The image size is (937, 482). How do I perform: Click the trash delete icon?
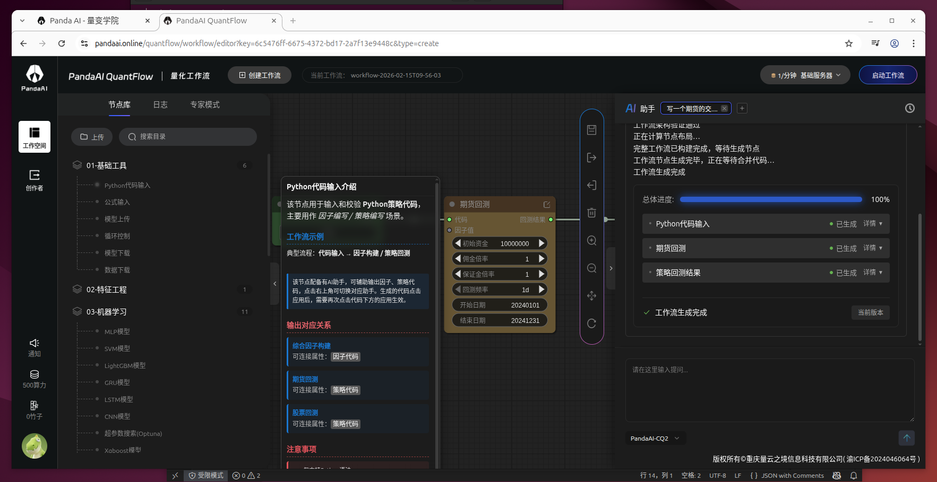[x=592, y=213]
